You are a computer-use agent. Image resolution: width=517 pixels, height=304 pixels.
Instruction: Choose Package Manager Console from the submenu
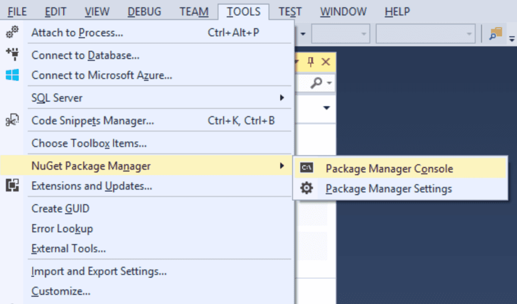coord(390,168)
